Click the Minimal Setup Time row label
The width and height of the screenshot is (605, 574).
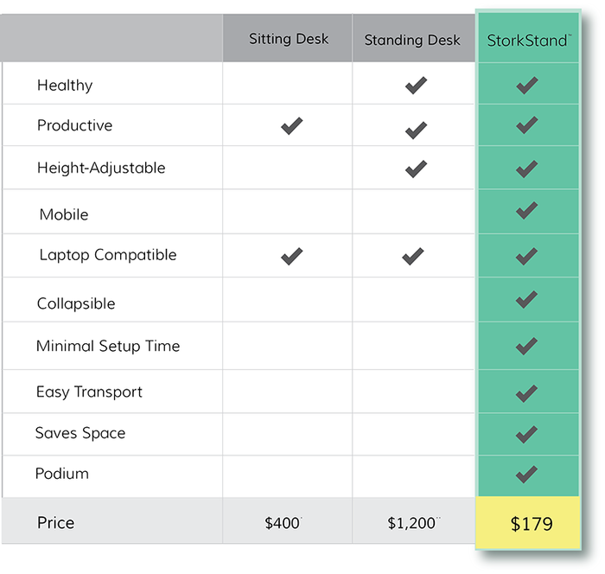click(x=108, y=346)
